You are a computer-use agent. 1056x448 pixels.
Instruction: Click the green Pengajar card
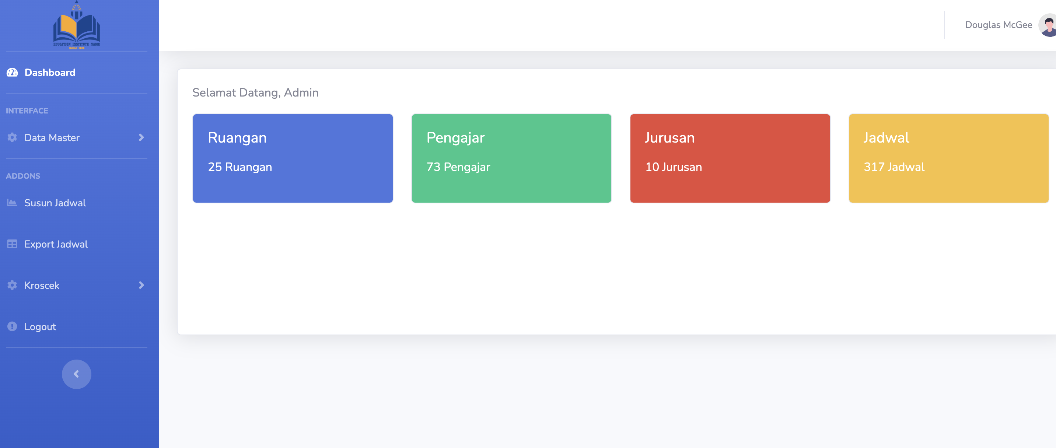tap(511, 158)
